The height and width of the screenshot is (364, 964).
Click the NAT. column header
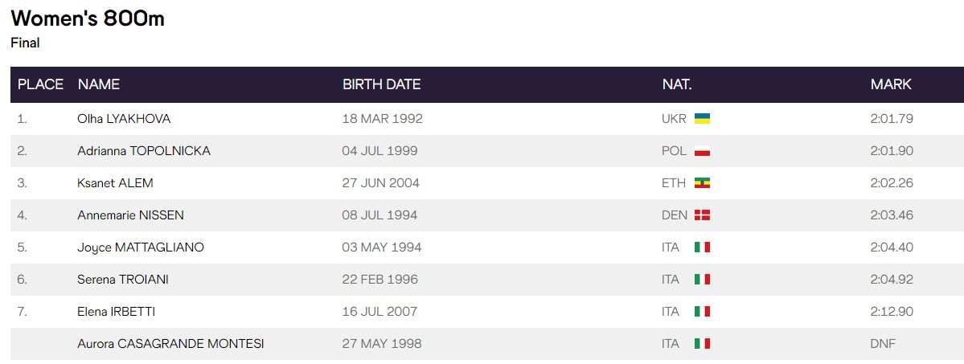[677, 84]
